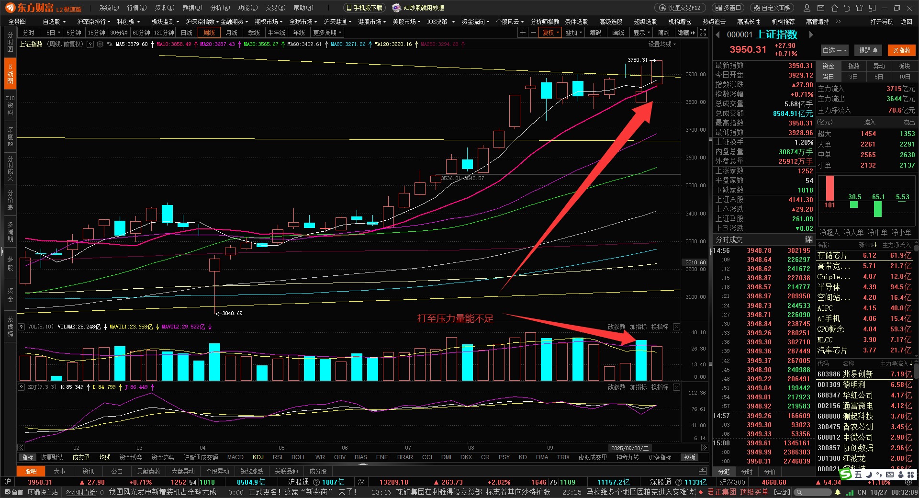Open the user account icon
This screenshot has height=498, width=919.
point(807,8)
